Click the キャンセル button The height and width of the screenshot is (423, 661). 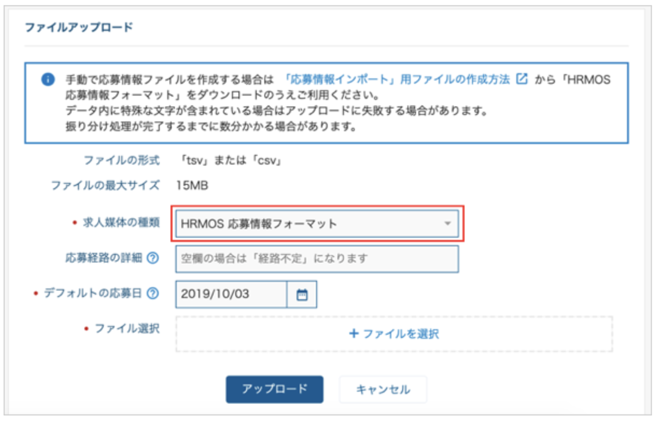pyautogui.click(x=383, y=390)
